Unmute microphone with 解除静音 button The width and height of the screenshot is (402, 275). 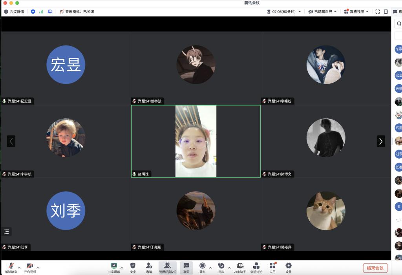[x=11, y=267]
